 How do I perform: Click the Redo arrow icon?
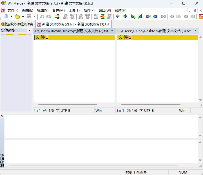click(49, 17)
